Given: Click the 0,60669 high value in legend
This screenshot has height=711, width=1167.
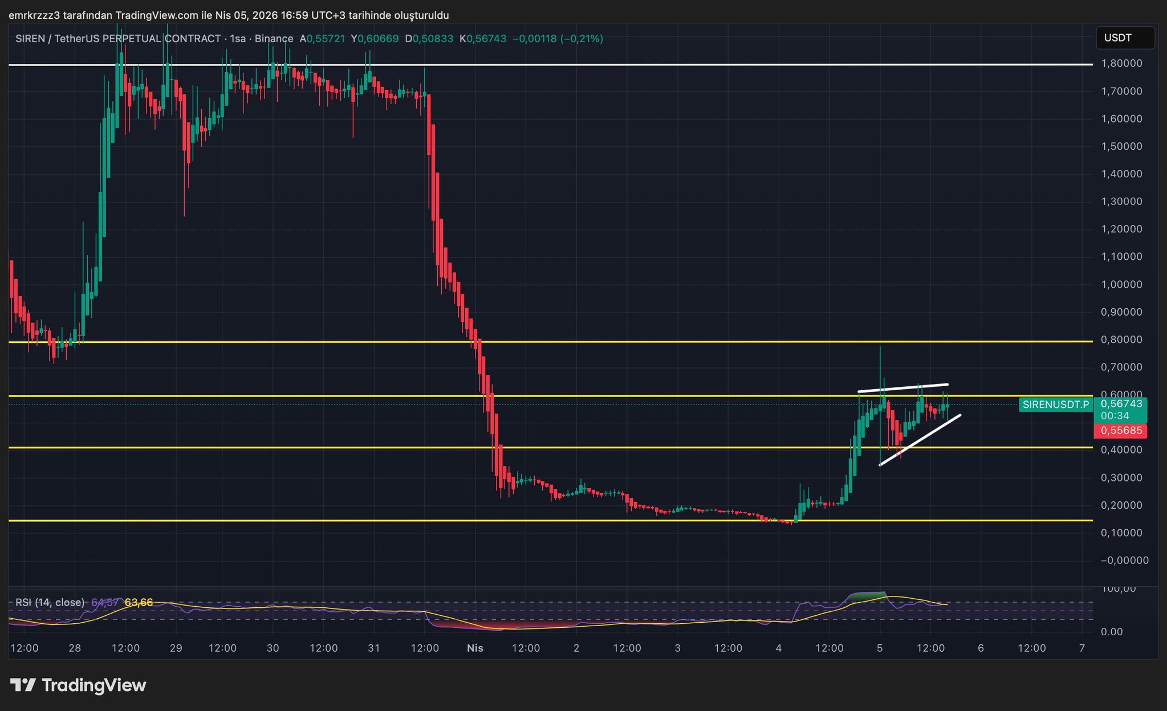Looking at the screenshot, I should pos(379,39).
